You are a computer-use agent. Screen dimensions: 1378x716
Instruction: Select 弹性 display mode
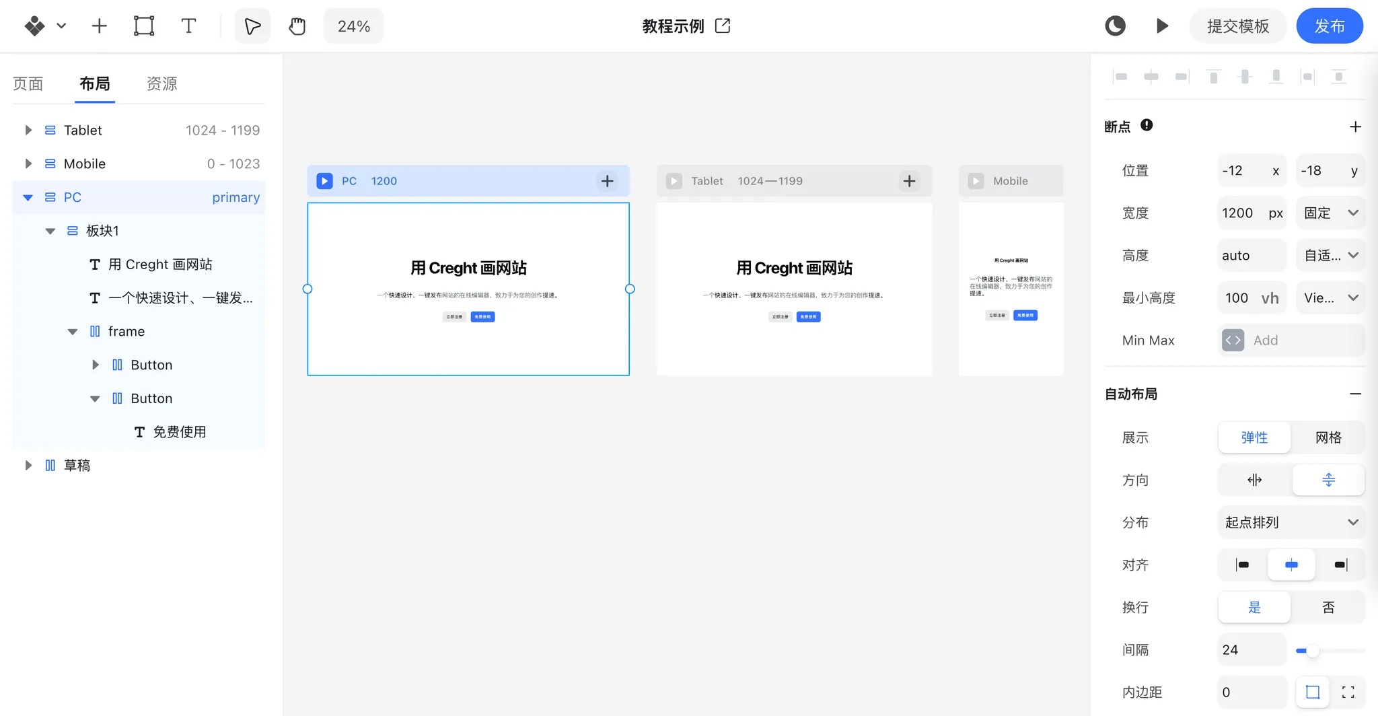(x=1254, y=437)
